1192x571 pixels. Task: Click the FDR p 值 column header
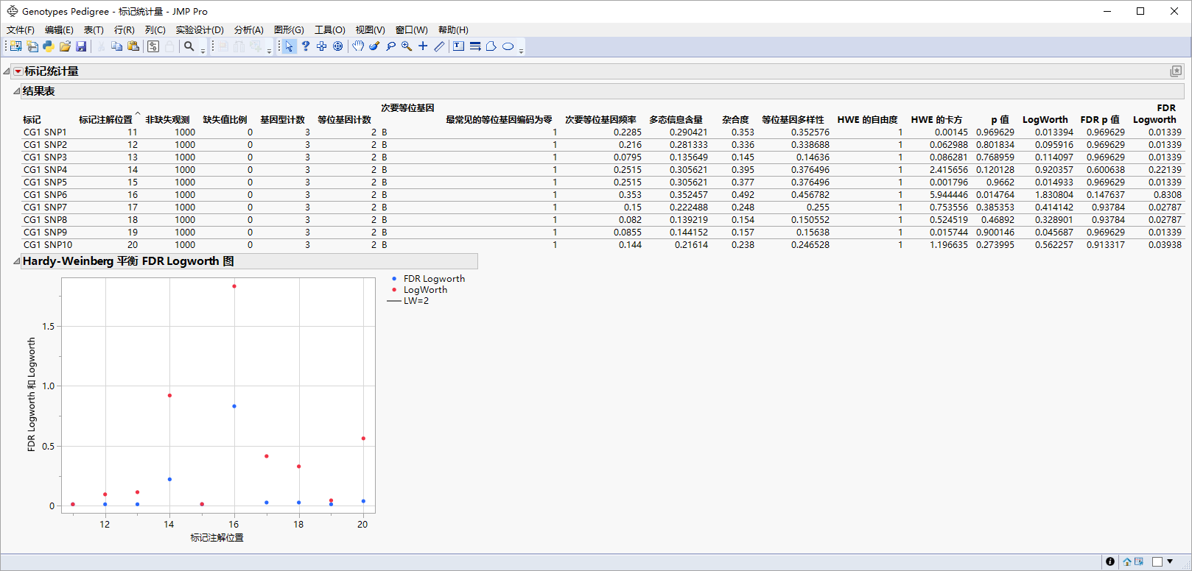tap(1099, 119)
